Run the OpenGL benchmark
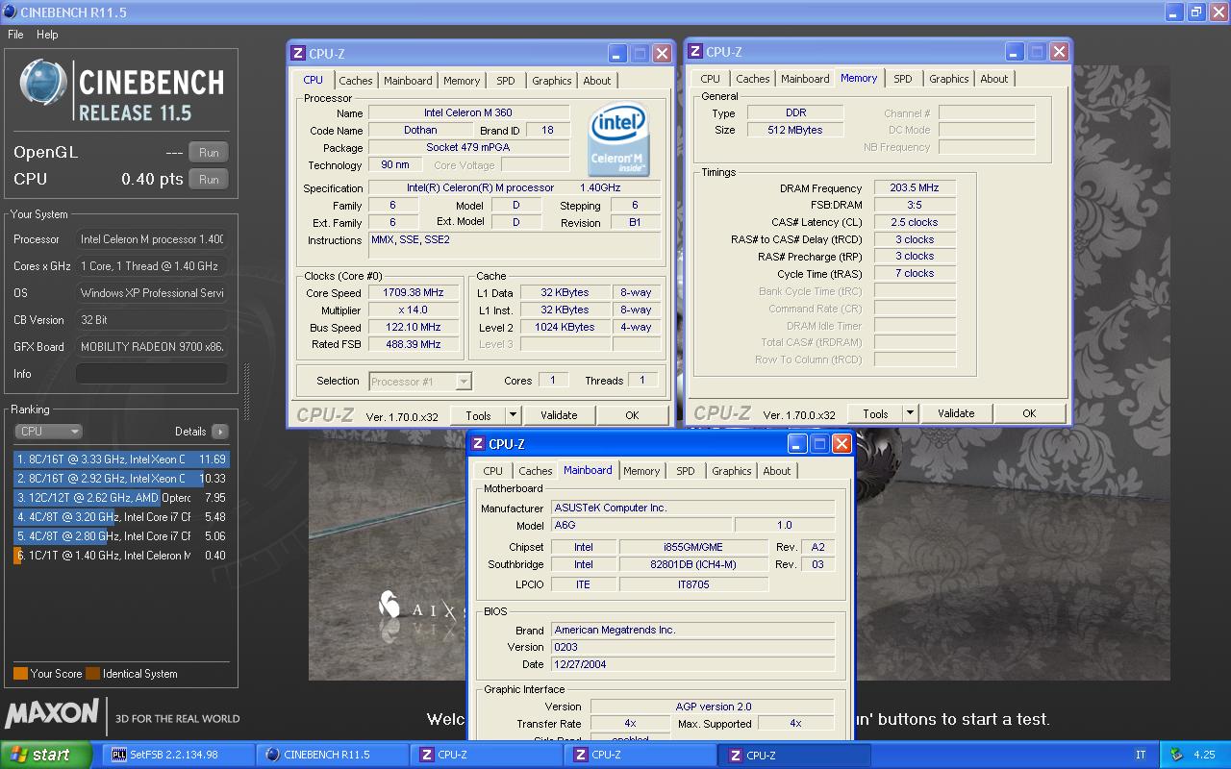This screenshot has width=1231, height=769. [209, 152]
